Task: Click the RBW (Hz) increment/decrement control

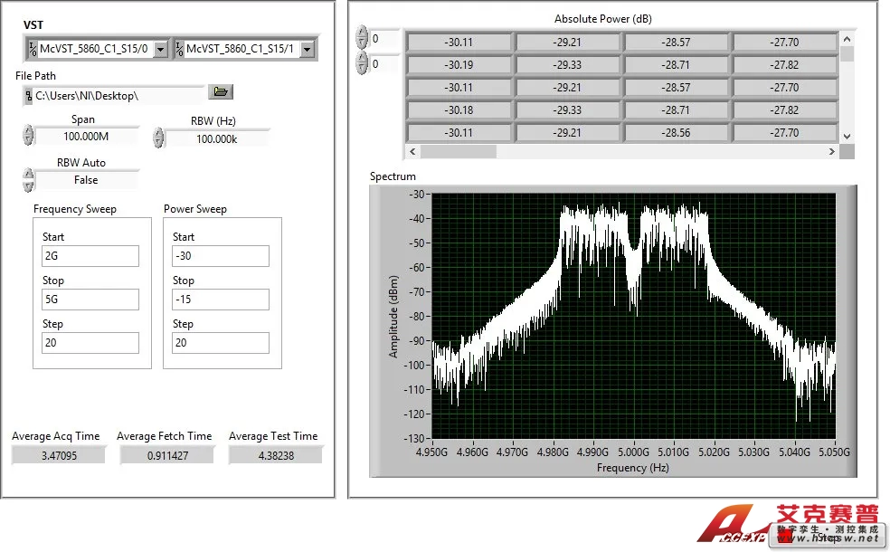Action: coord(159,138)
